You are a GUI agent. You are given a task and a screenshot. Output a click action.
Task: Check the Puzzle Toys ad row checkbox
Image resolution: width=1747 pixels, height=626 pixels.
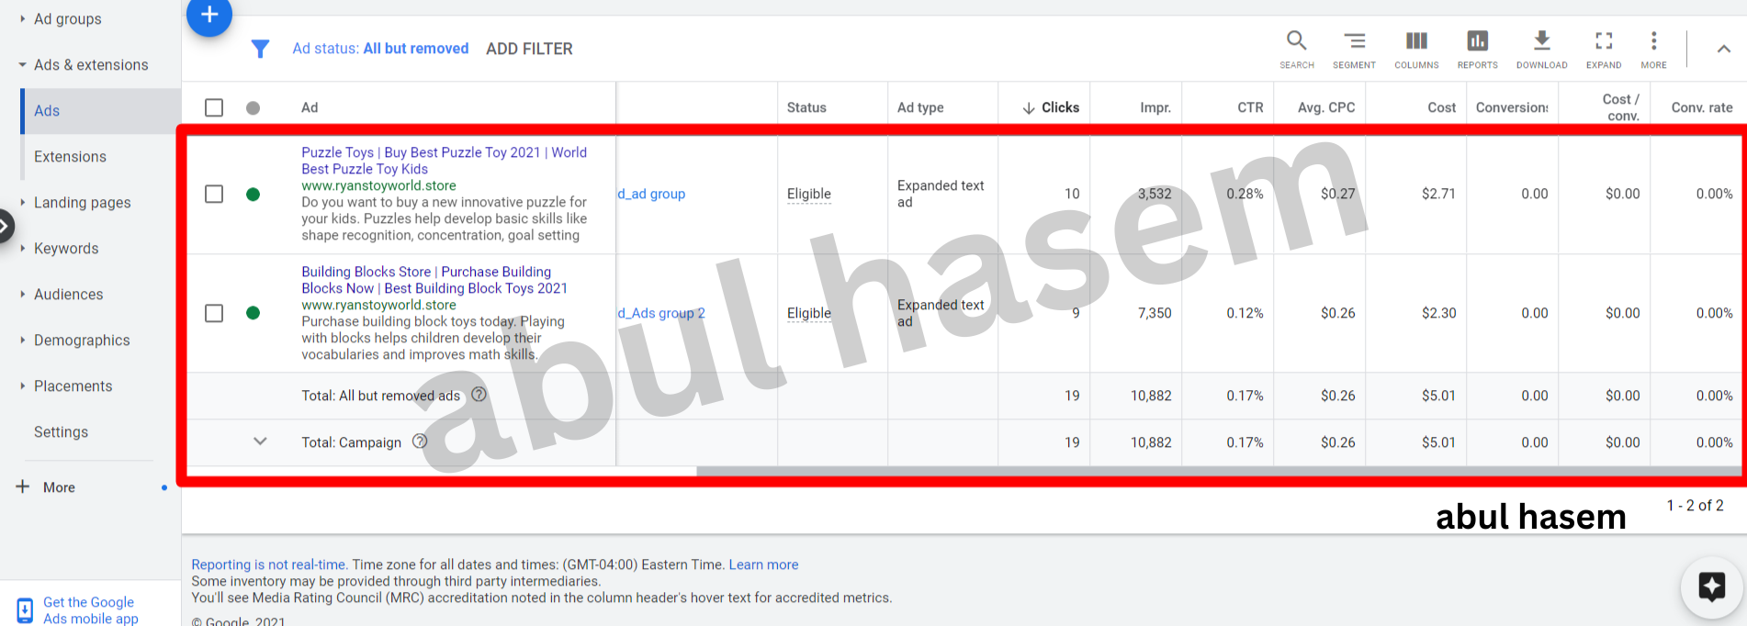coord(214,194)
